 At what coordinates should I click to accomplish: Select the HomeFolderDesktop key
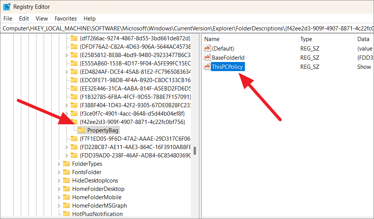point(98,189)
